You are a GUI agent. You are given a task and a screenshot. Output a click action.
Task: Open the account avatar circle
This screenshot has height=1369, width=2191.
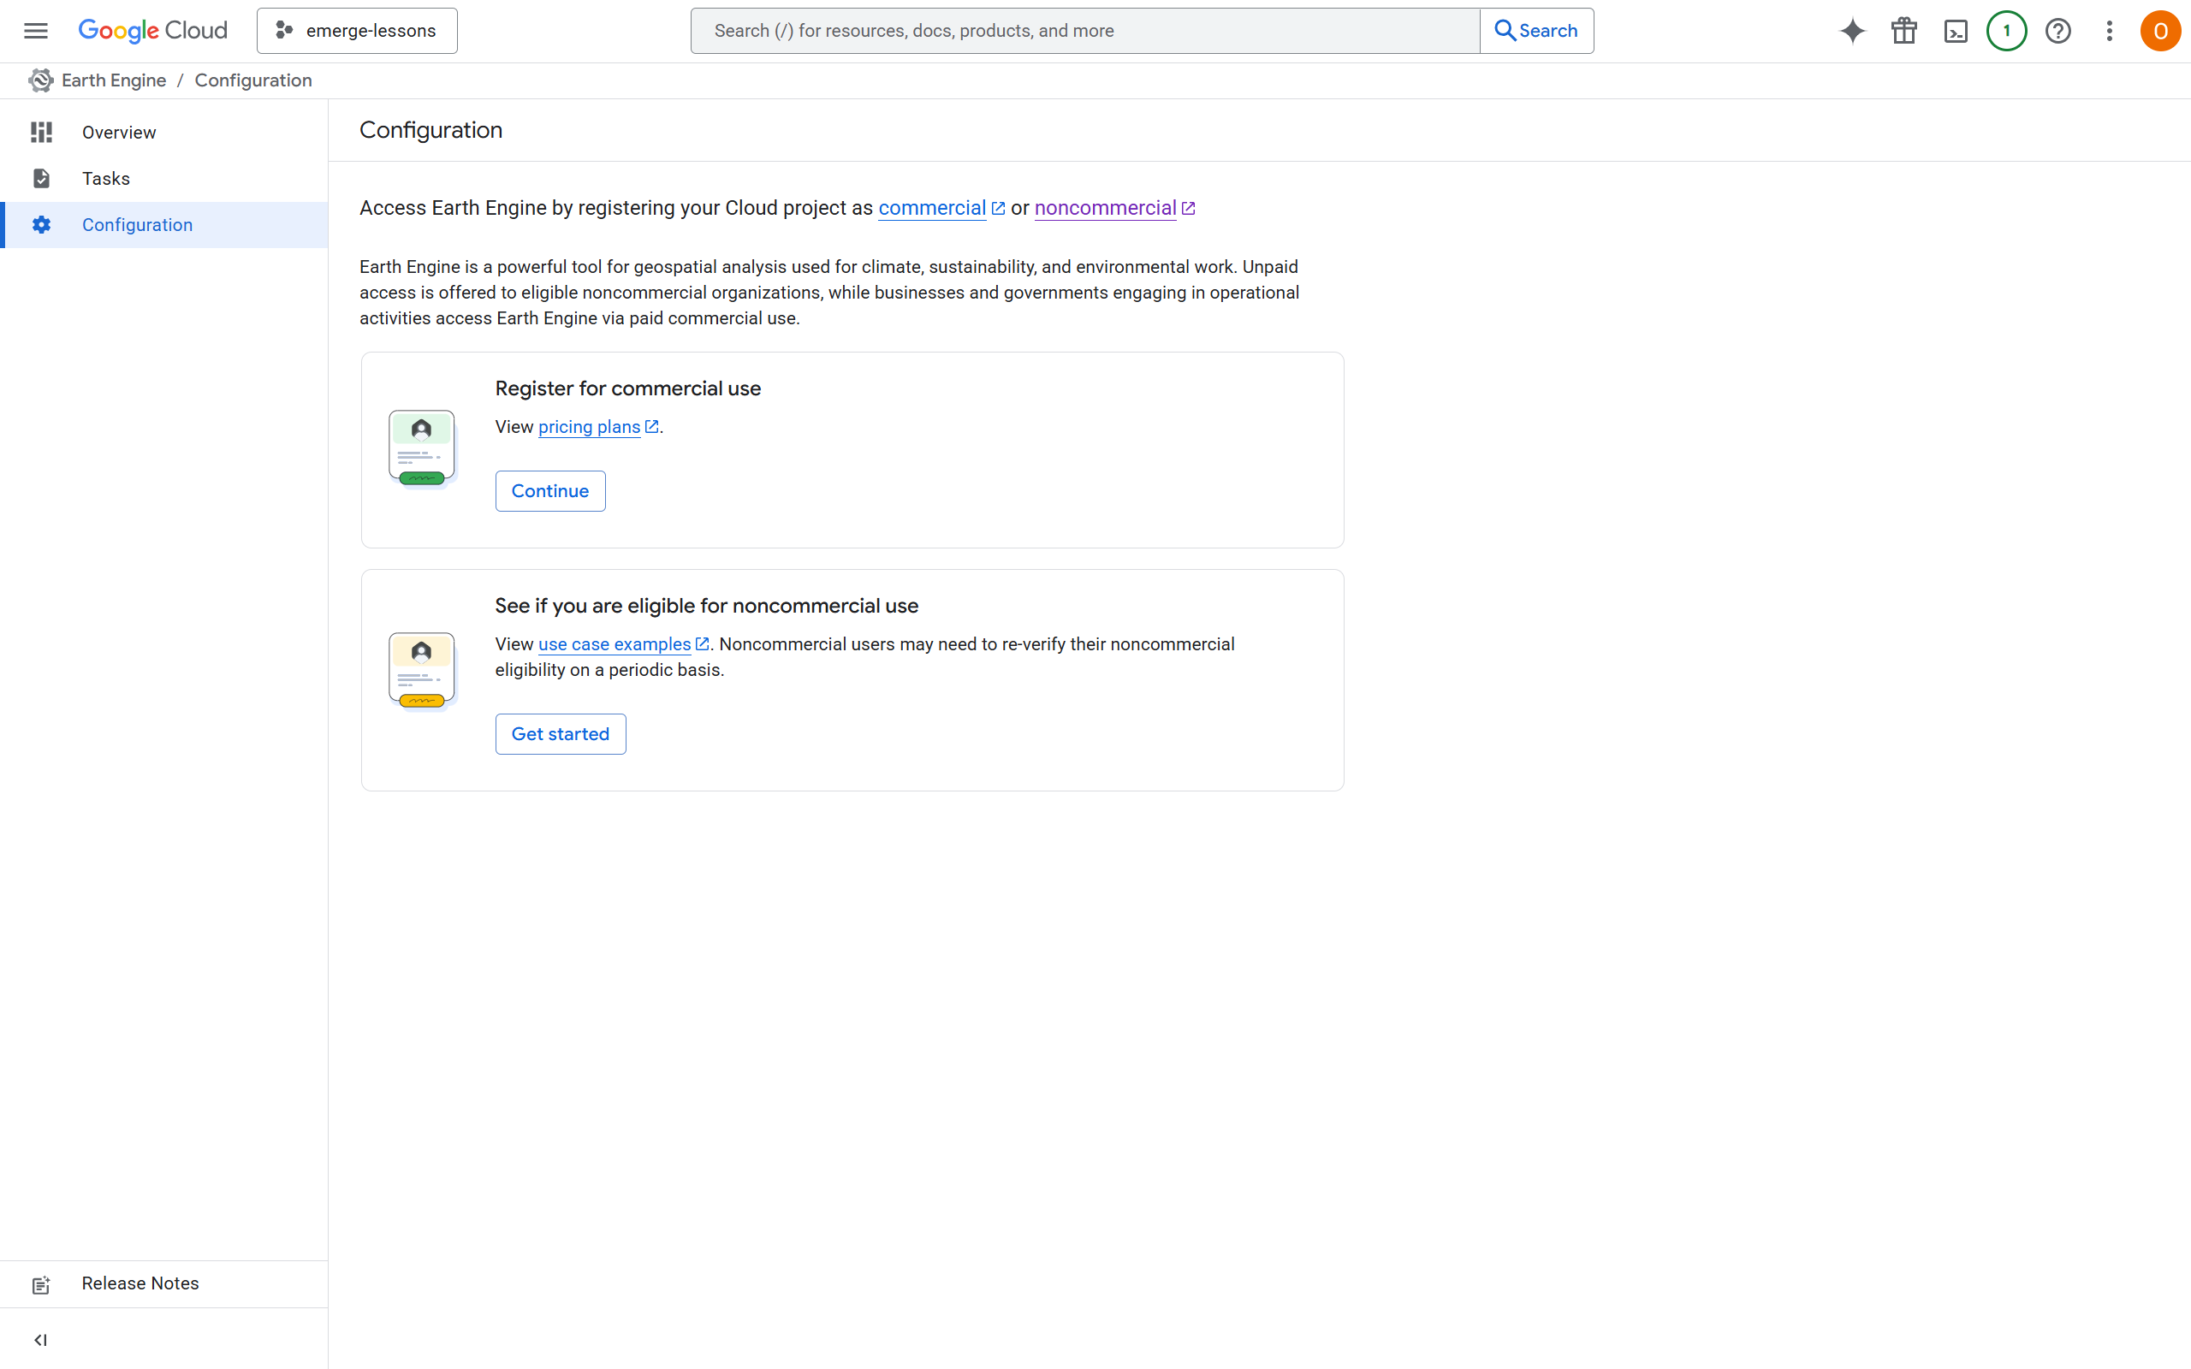coord(2160,30)
